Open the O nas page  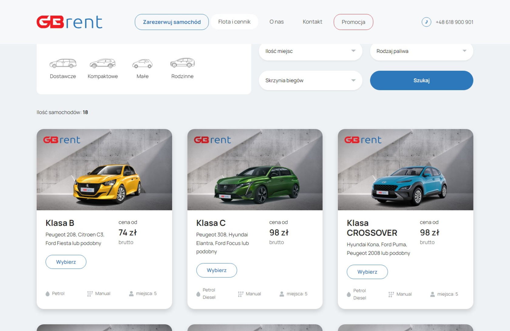[x=276, y=22]
